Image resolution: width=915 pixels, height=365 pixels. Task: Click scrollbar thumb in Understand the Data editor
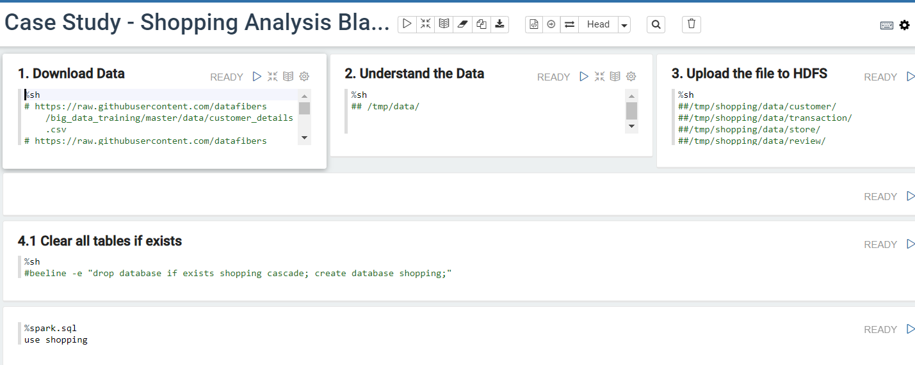point(631,111)
